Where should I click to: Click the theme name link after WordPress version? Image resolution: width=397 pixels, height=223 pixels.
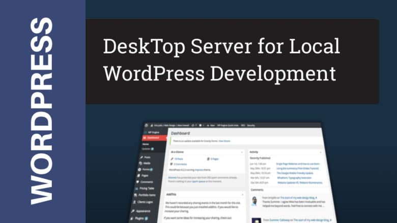[x=199, y=170]
